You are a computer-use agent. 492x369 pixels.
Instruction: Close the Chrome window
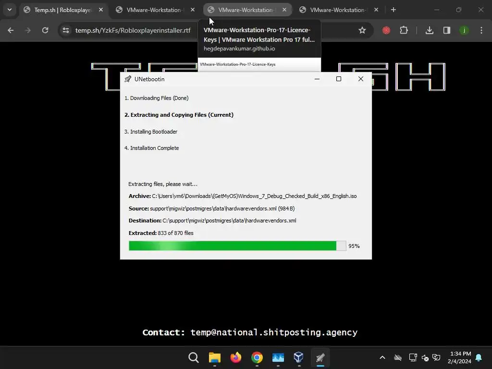pos(481,10)
